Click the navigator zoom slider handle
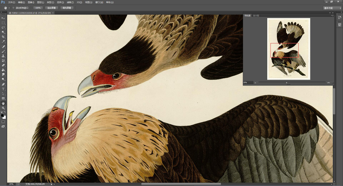The width and height of the screenshot is (343, 186). (x=287, y=83)
